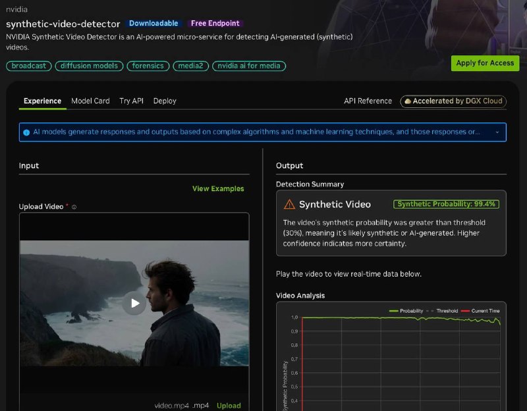Click info icon beside Upload Video label
Viewport: 527px width, 411px height.
point(74,207)
